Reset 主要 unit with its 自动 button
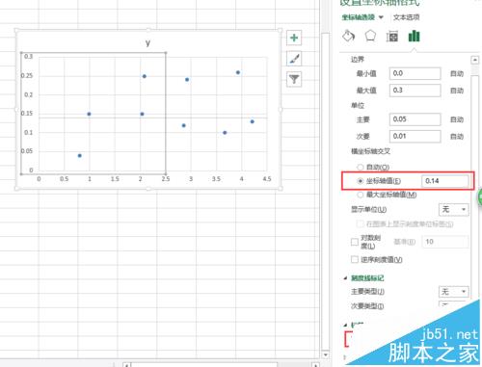This screenshot has height=367, width=482. 457,119
